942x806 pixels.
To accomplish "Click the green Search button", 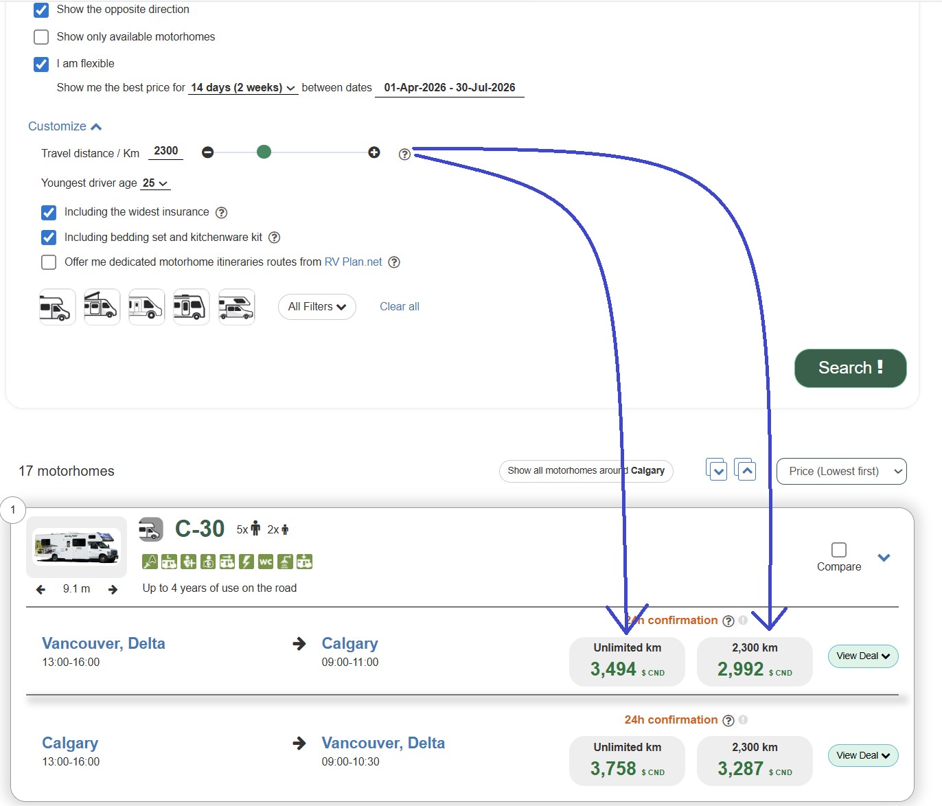I will [850, 369].
